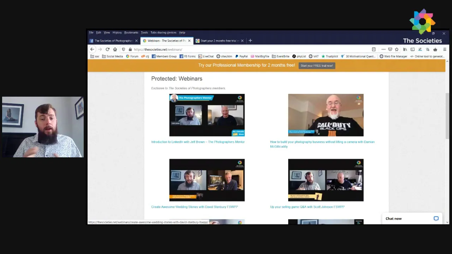Click the David Stanbury webinar thumbnail
Screen dimensions: 452x254
tap(207, 180)
